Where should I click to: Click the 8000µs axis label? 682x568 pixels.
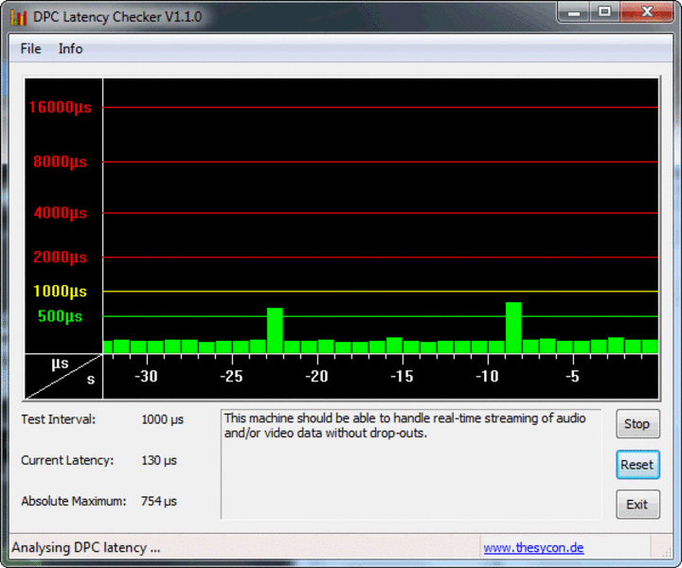click(x=60, y=162)
